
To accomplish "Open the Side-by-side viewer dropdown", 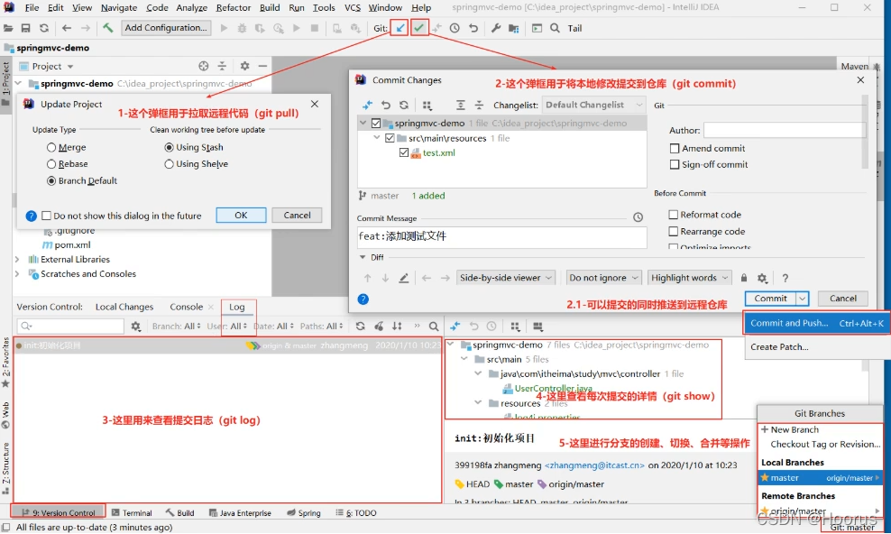I will tap(506, 278).
